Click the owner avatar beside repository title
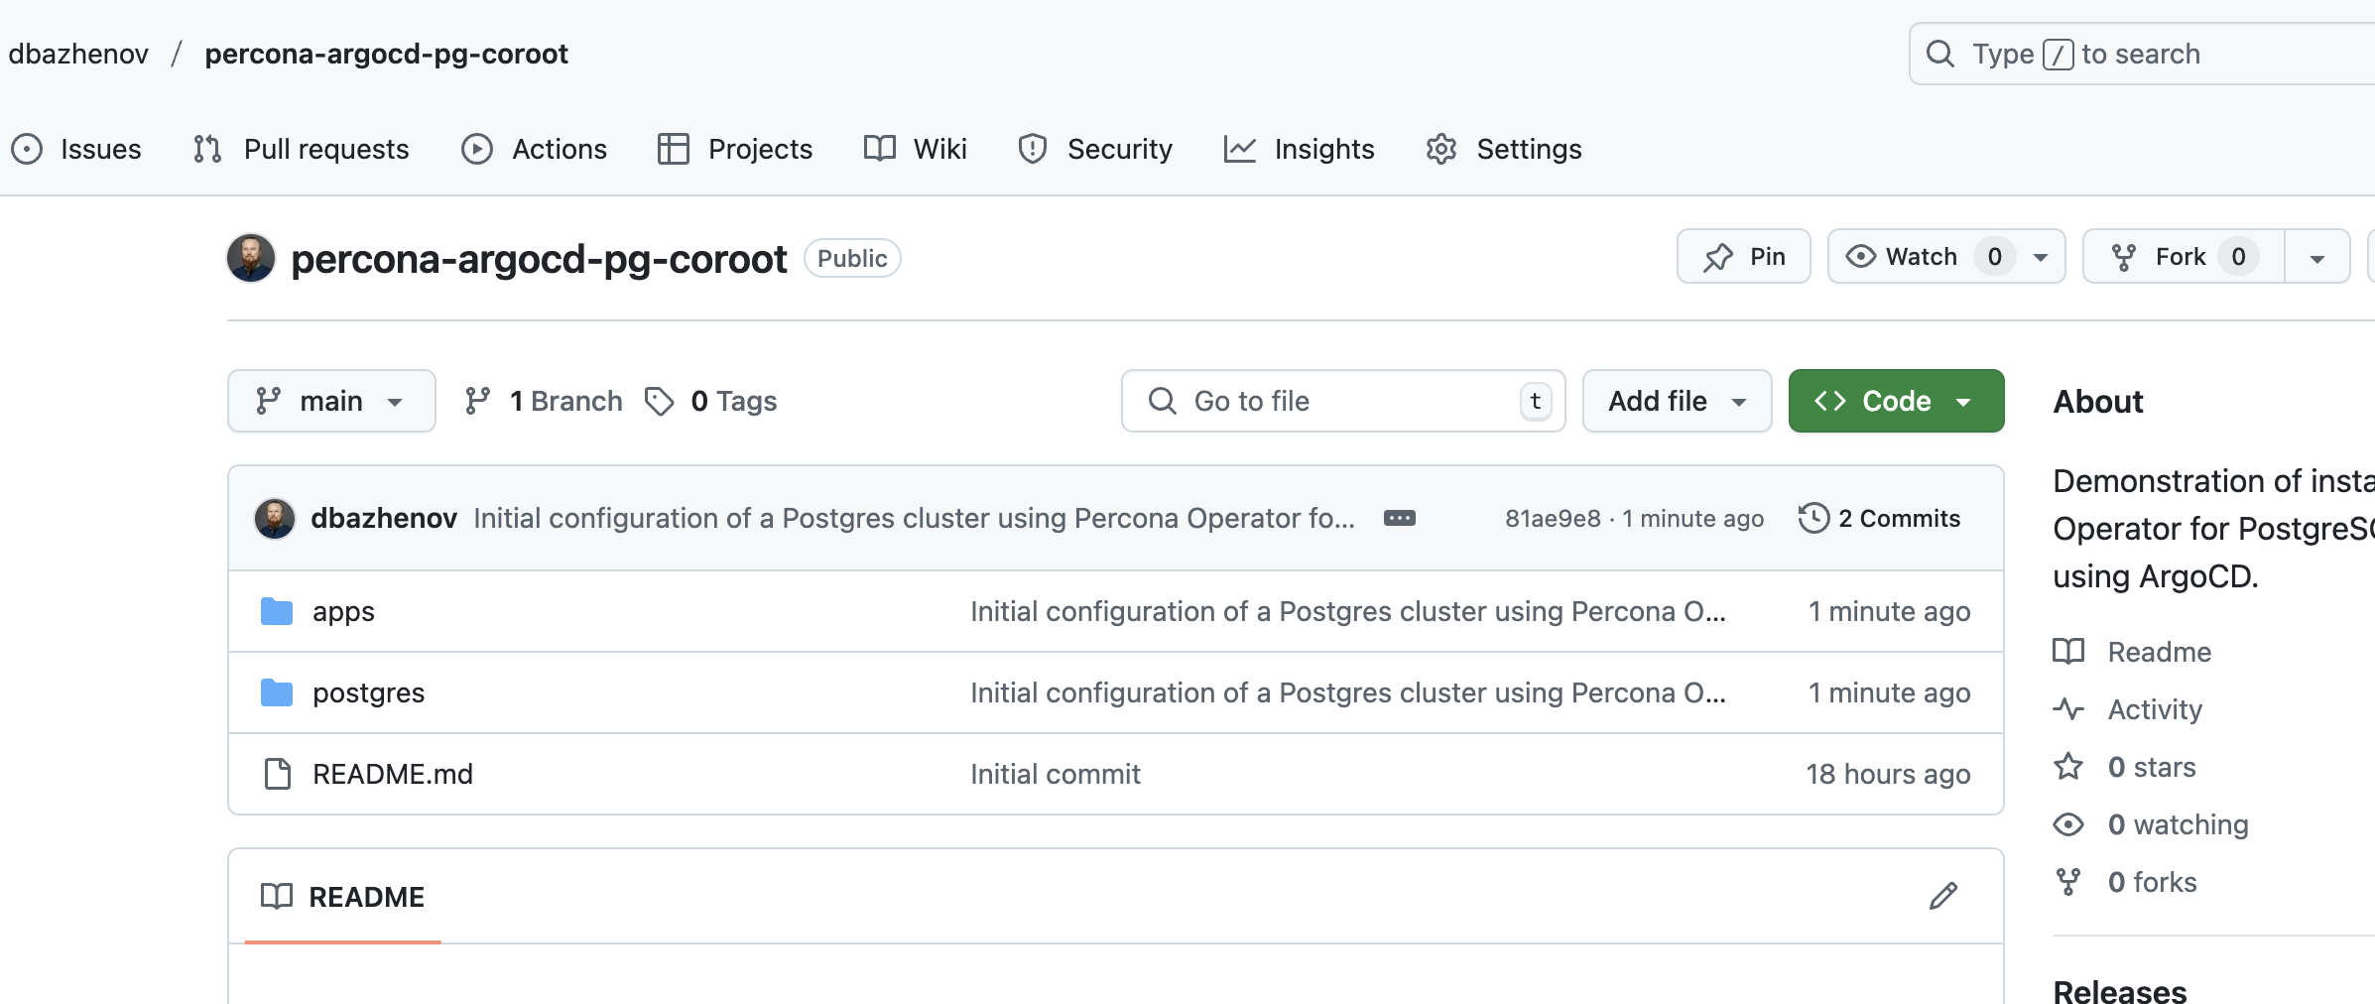 (251, 258)
